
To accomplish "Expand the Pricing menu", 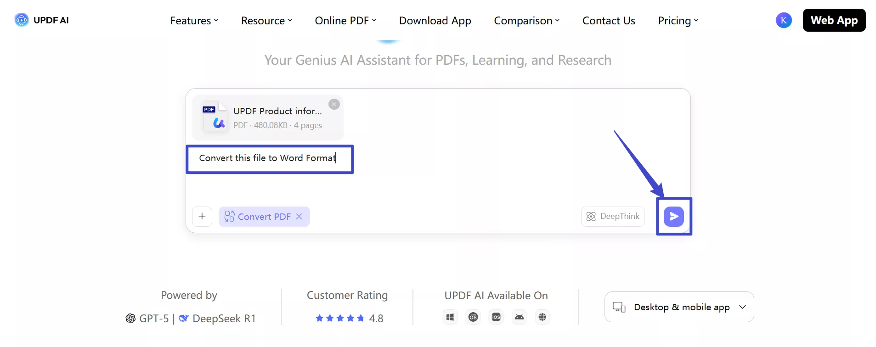I will point(678,21).
